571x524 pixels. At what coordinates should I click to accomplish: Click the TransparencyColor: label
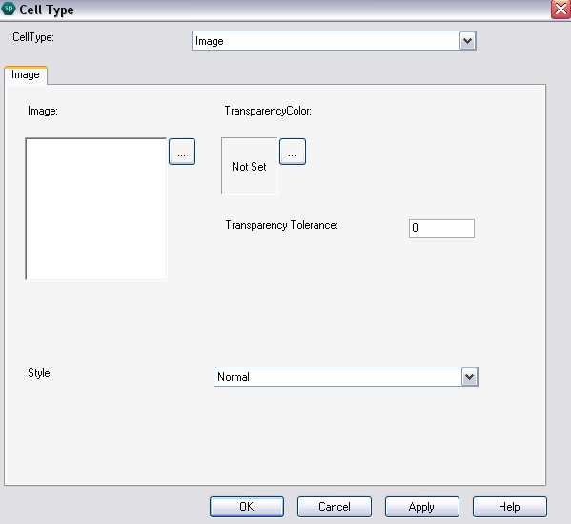[268, 111]
